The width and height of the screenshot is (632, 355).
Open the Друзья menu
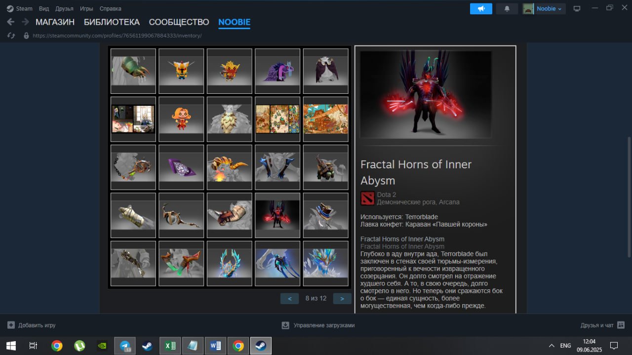64,8
